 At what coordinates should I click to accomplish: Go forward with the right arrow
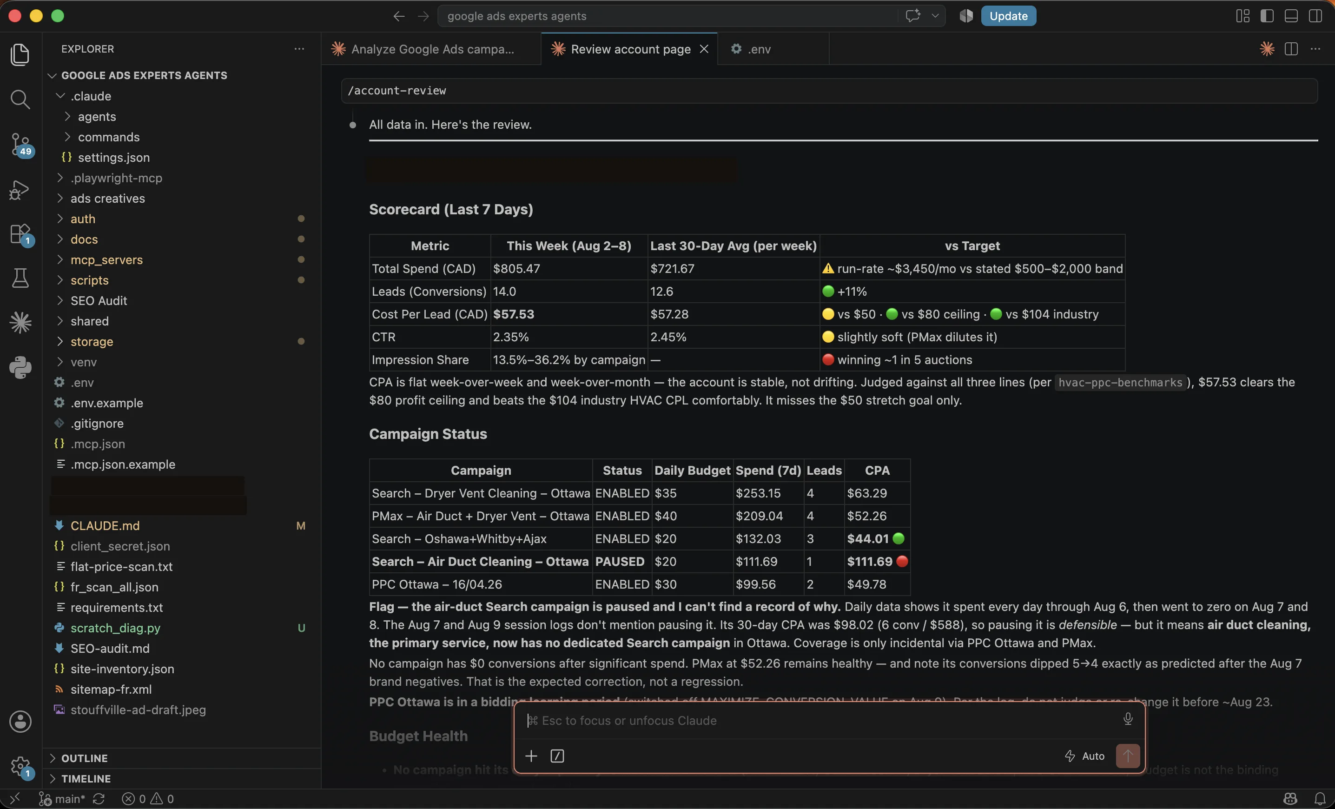(423, 16)
